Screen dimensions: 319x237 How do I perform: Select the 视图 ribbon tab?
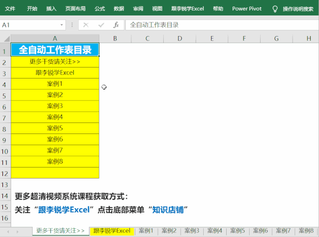click(x=157, y=8)
